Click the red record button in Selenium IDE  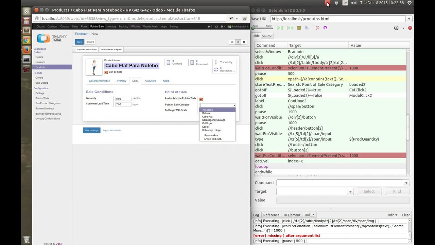pos(410,28)
